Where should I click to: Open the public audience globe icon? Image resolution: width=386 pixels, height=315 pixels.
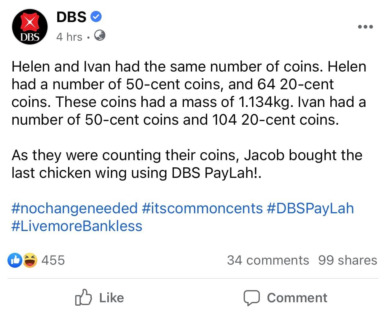click(99, 36)
